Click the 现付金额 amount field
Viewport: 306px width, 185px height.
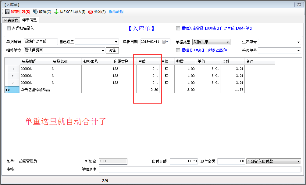point(231,161)
